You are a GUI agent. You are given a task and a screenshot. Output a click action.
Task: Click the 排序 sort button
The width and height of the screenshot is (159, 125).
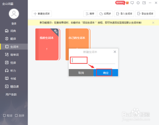[90, 14]
